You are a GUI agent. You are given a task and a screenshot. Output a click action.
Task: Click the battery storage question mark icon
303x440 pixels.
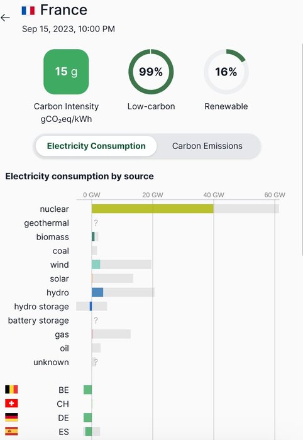pyautogui.click(x=96, y=320)
